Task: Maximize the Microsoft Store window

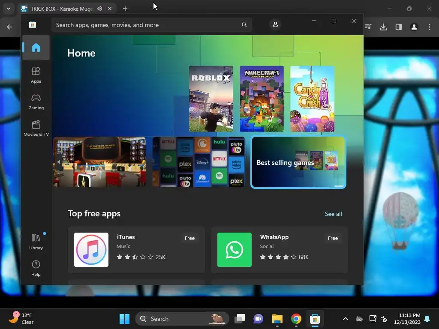Action: click(x=334, y=21)
